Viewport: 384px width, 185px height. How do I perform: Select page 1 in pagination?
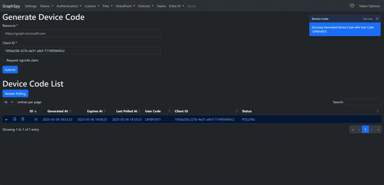365,130
